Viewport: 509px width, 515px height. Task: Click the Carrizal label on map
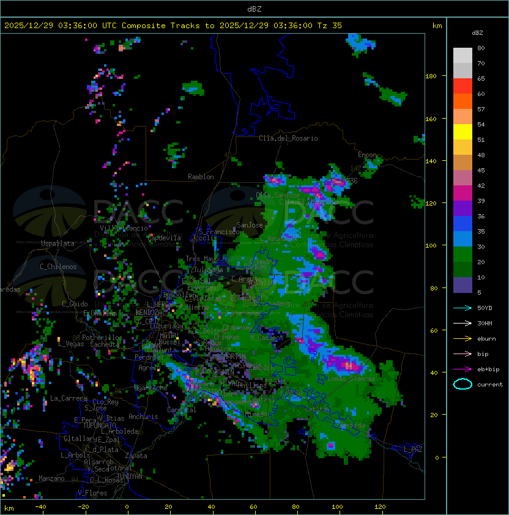182,410
